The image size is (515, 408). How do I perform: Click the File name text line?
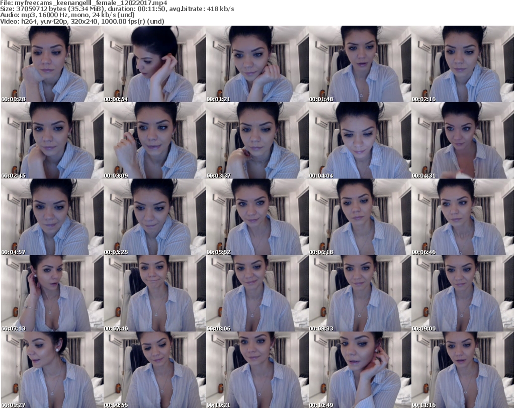click(84, 3)
